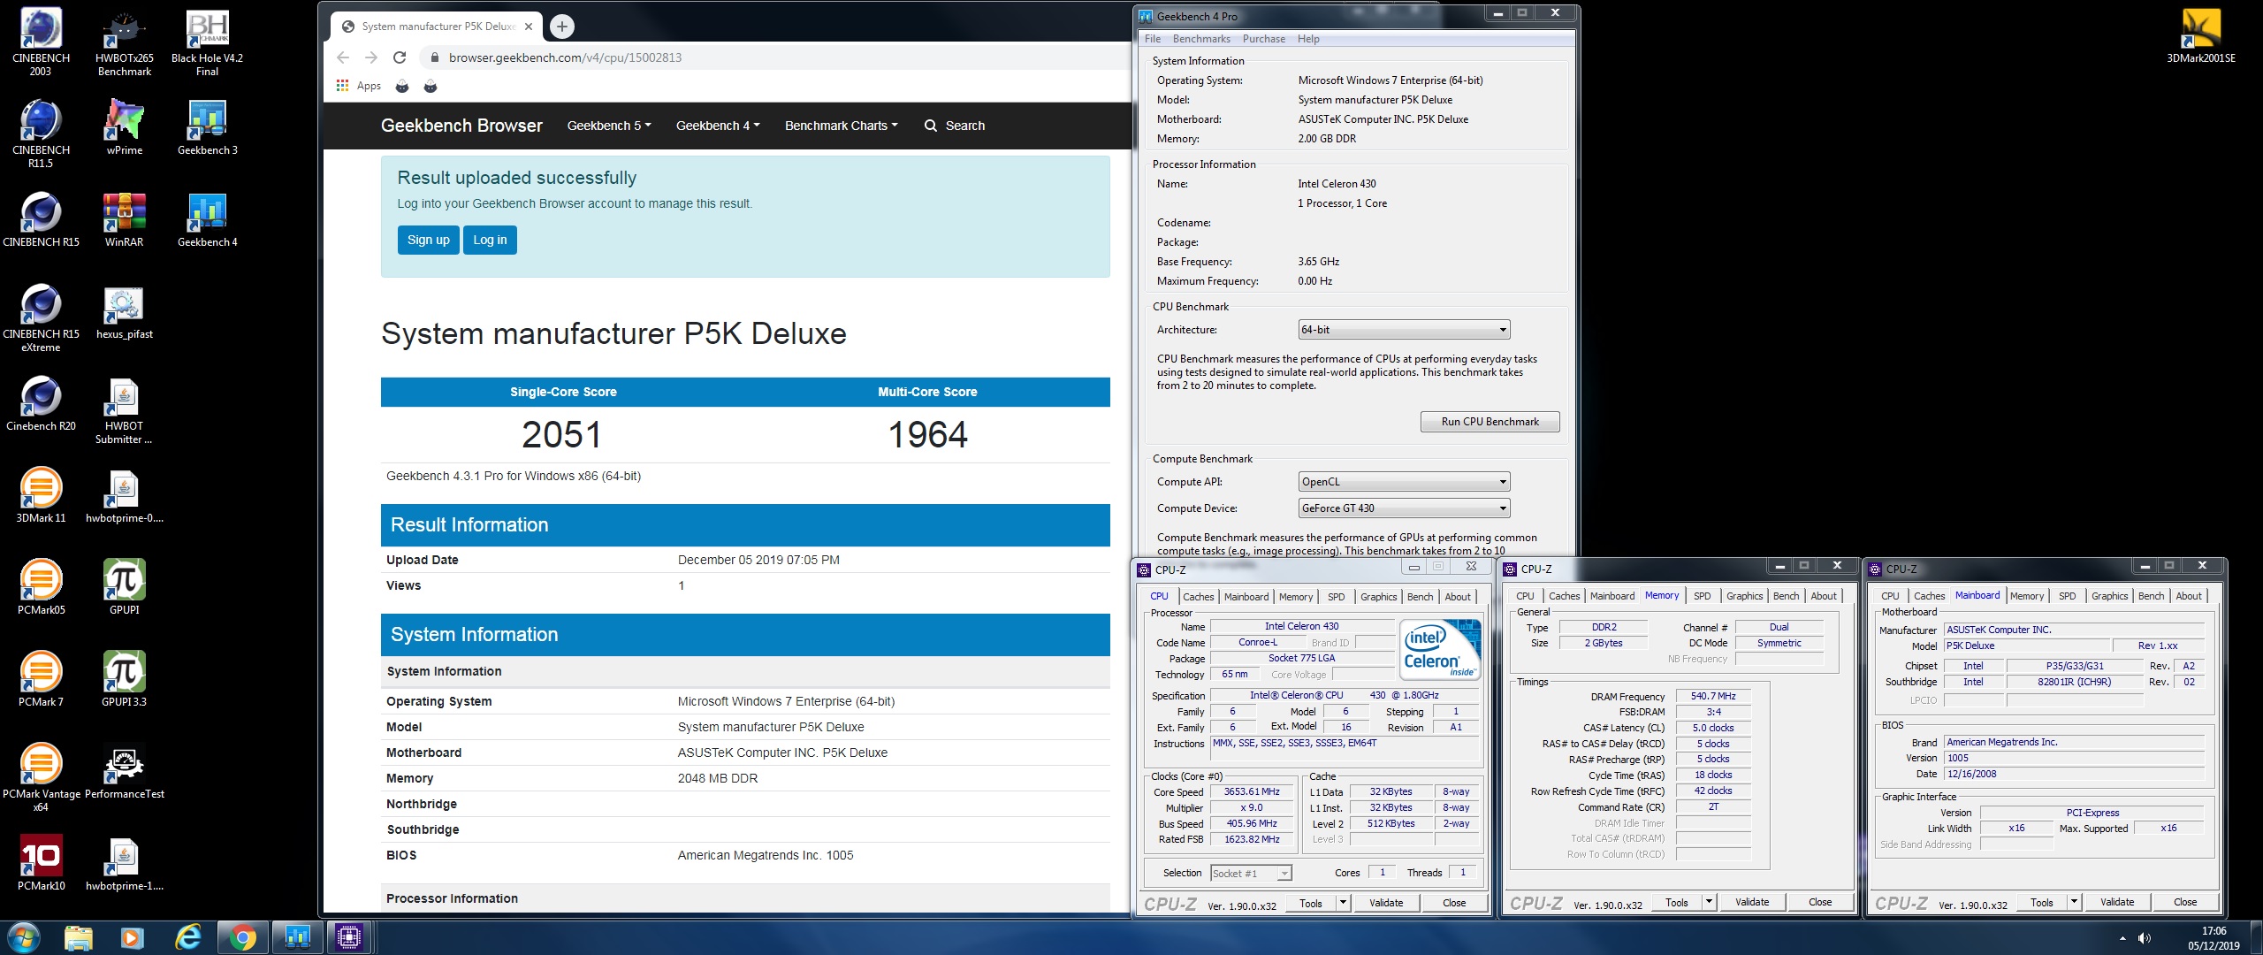The width and height of the screenshot is (2263, 955).
Task: Launch wPrime desktop shortcut
Action: [125, 127]
